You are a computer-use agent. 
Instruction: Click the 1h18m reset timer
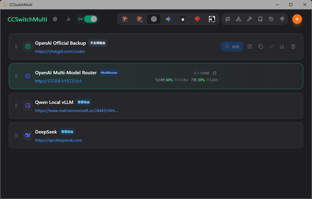(181, 80)
